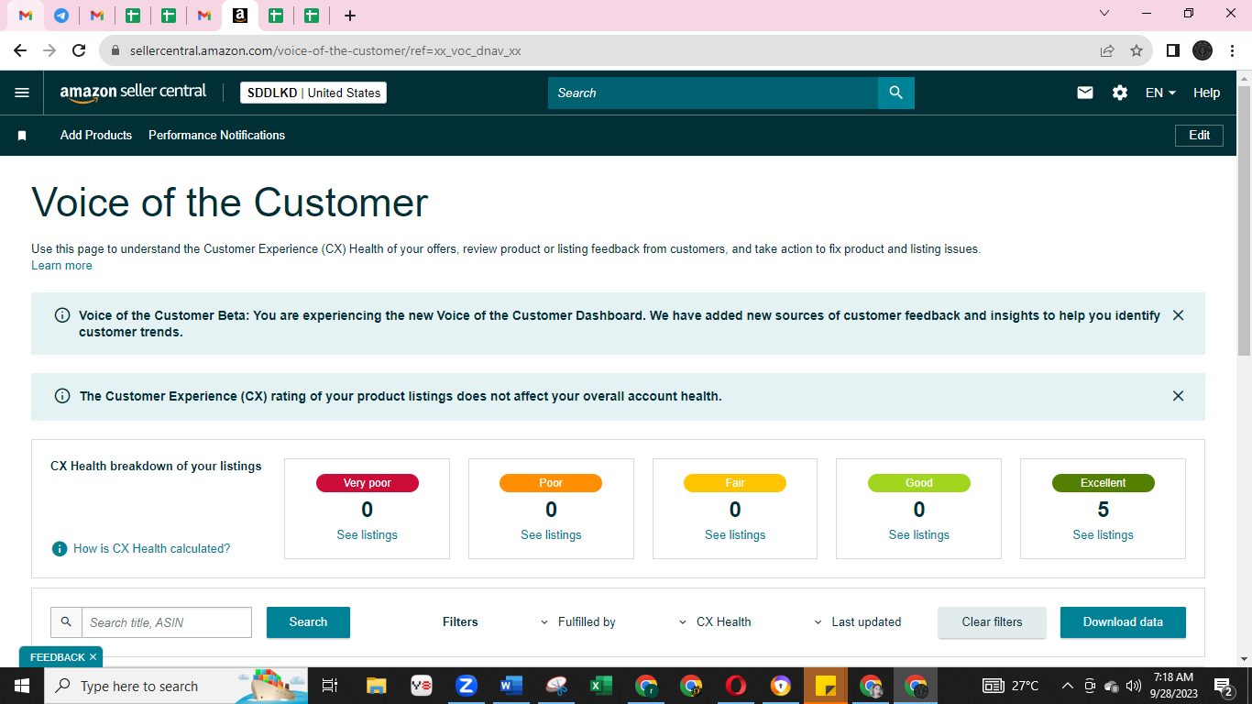The image size is (1252, 704).
Task: Click the green Excellent rating badge
Action: (x=1104, y=483)
